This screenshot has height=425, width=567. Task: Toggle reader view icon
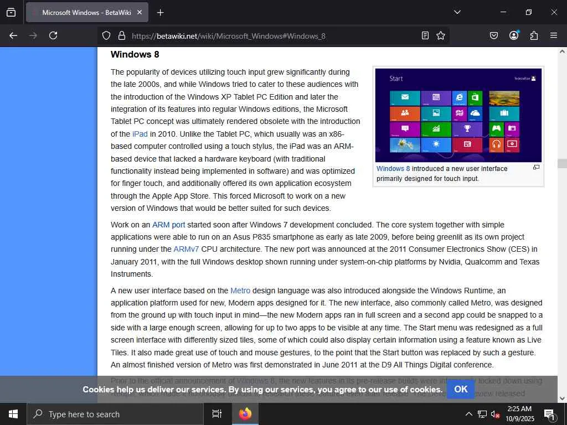coord(425,35)
